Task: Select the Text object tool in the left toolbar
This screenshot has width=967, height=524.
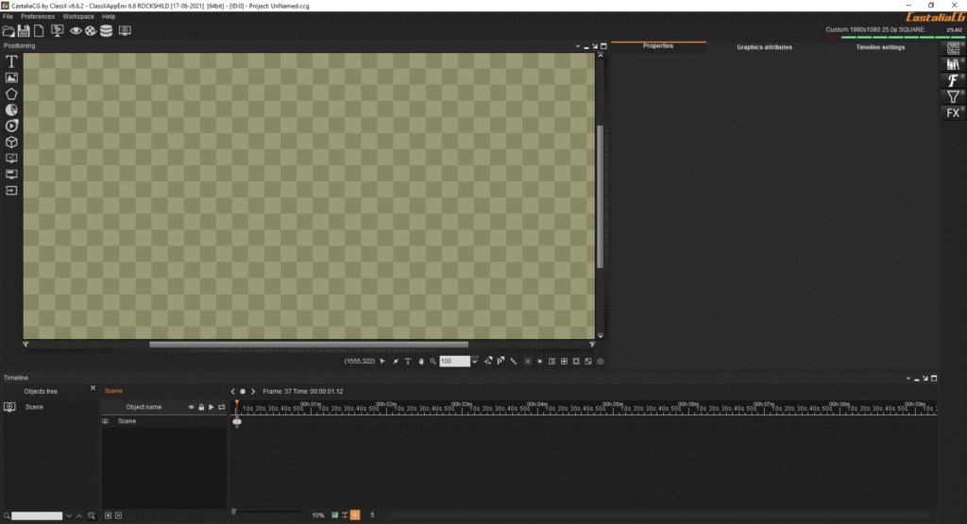Action: (11, 60)
